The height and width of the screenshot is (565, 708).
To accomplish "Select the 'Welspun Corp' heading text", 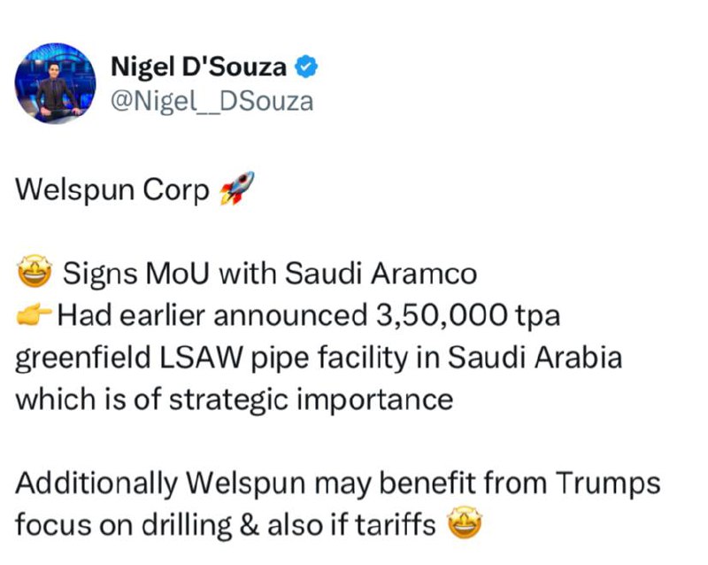I will tap(112, 190).
